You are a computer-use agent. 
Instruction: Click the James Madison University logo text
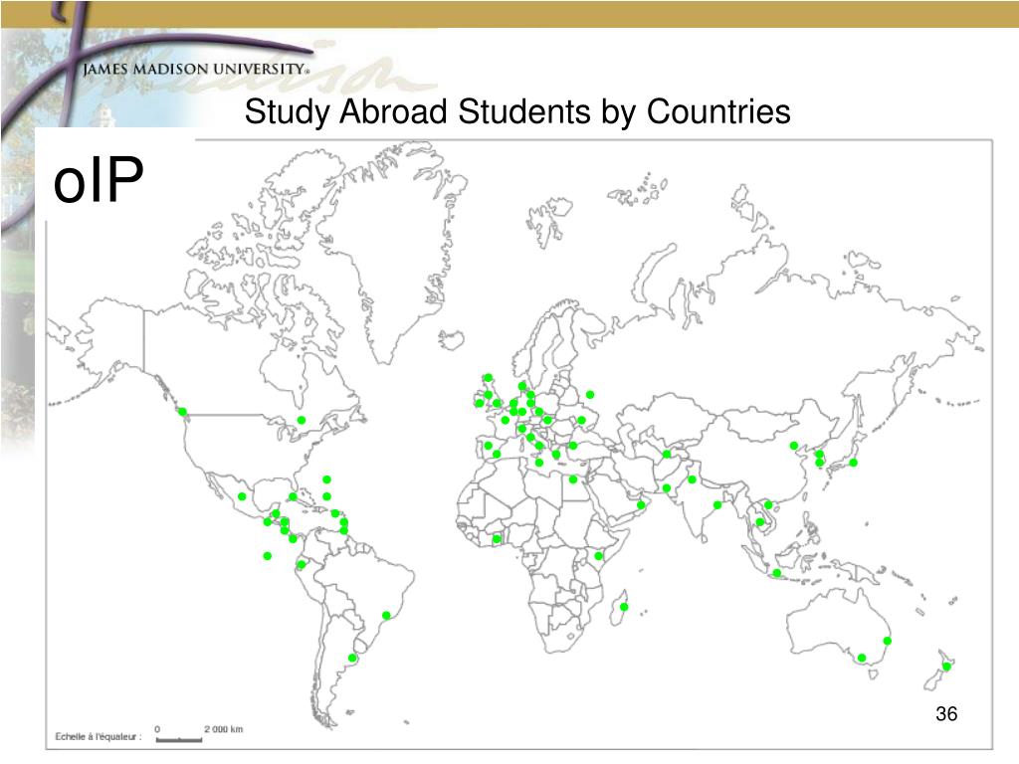pos(196,70)
